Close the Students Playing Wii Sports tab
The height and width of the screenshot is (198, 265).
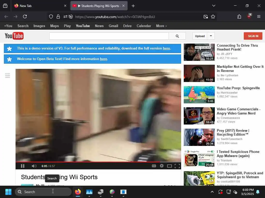(123, 6)
